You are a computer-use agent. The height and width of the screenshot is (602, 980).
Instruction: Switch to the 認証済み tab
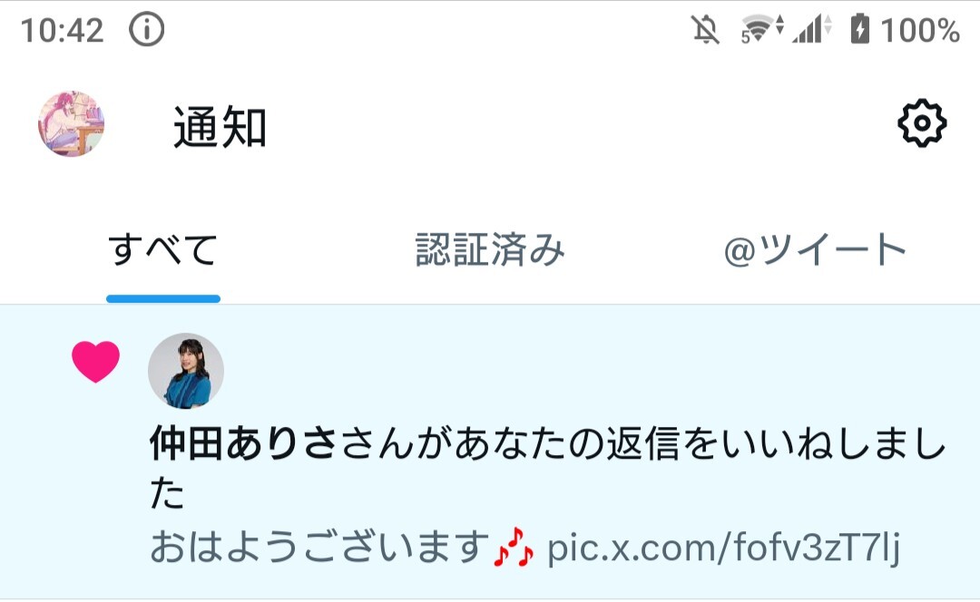tap(490, 250)
